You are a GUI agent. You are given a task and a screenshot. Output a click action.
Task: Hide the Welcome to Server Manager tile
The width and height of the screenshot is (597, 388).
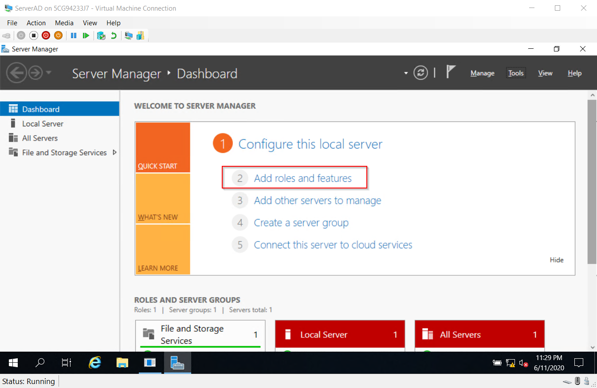[556, 260]
